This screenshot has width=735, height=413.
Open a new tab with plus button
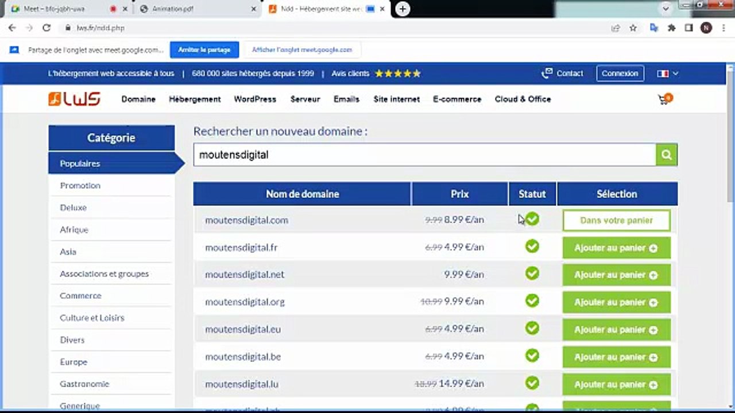click(403, 9)
